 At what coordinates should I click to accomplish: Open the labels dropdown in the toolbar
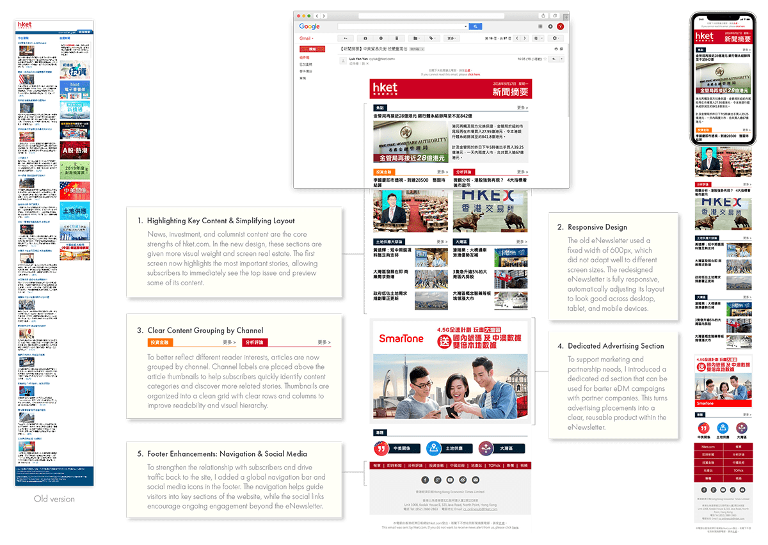[433, 38]
